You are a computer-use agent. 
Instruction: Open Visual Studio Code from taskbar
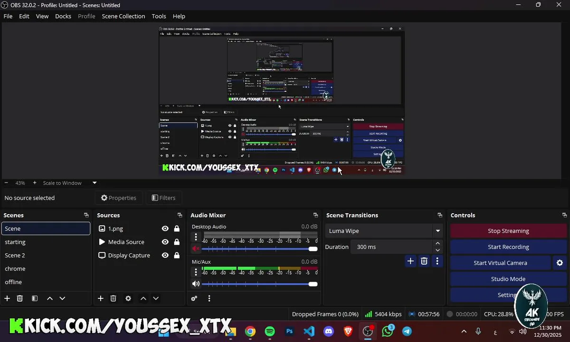click(309, 332)
